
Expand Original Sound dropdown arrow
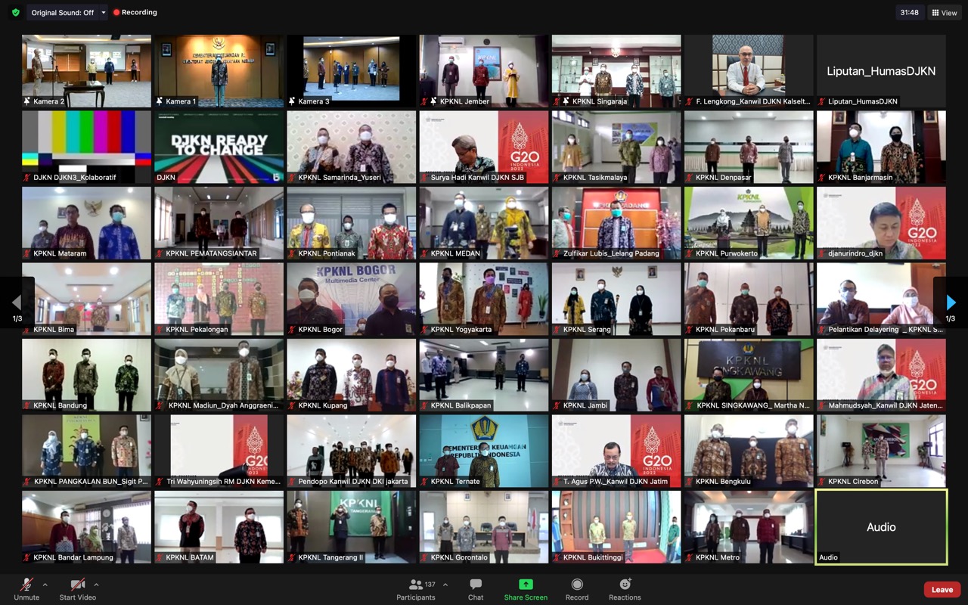[104, 13]
